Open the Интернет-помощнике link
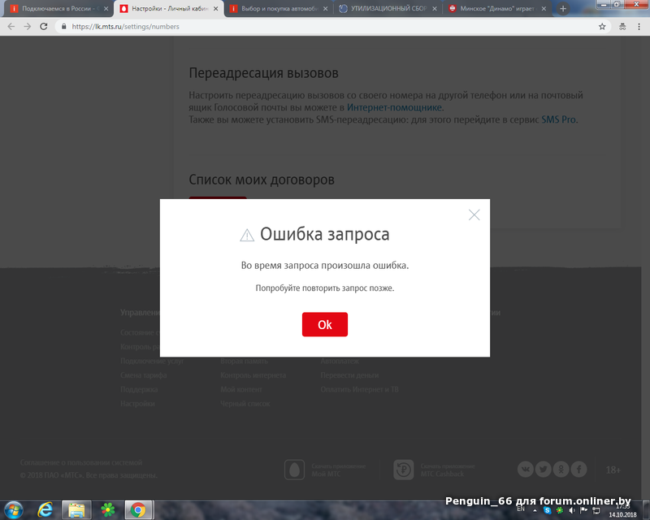 [394, 107]
